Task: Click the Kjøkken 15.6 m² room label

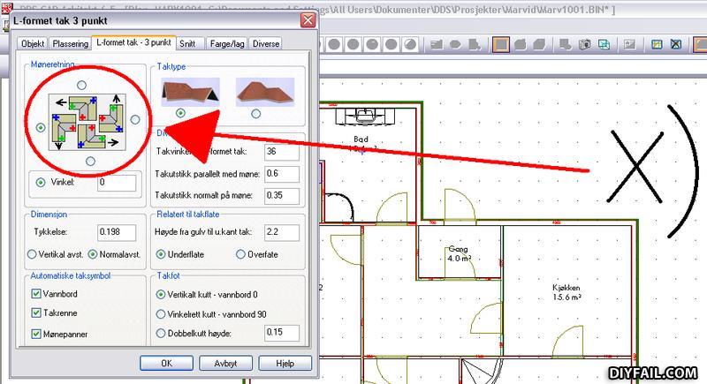Action: point(566,292)
